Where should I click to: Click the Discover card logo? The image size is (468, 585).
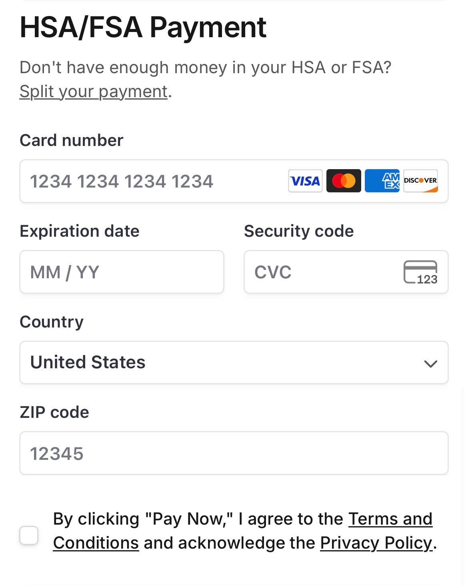coord(420,181)
